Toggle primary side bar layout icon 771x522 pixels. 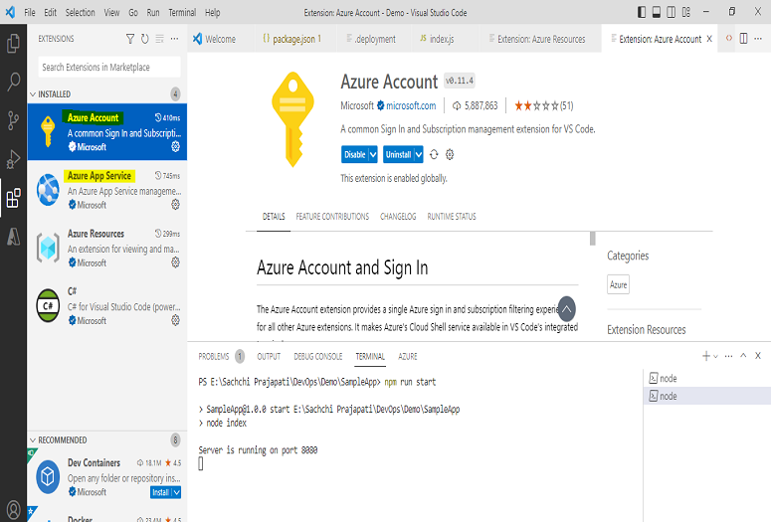click(x=642, y=12)
